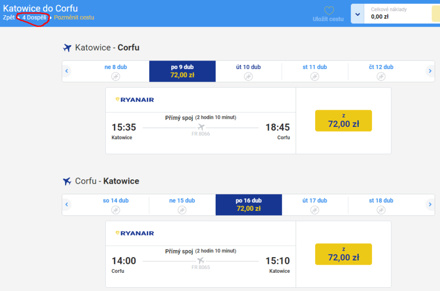
Task: Choose return flight 72,00 zł price button
Action: pyautogui.click(x=343, y=254)
